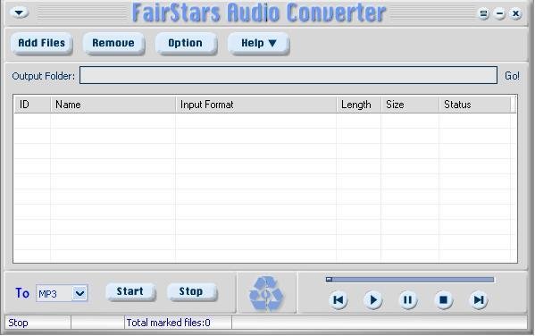This screenshot has width=535, height=336.
Task: Pause audio playback
Action: pyautogui.click(x=408, y=300)
